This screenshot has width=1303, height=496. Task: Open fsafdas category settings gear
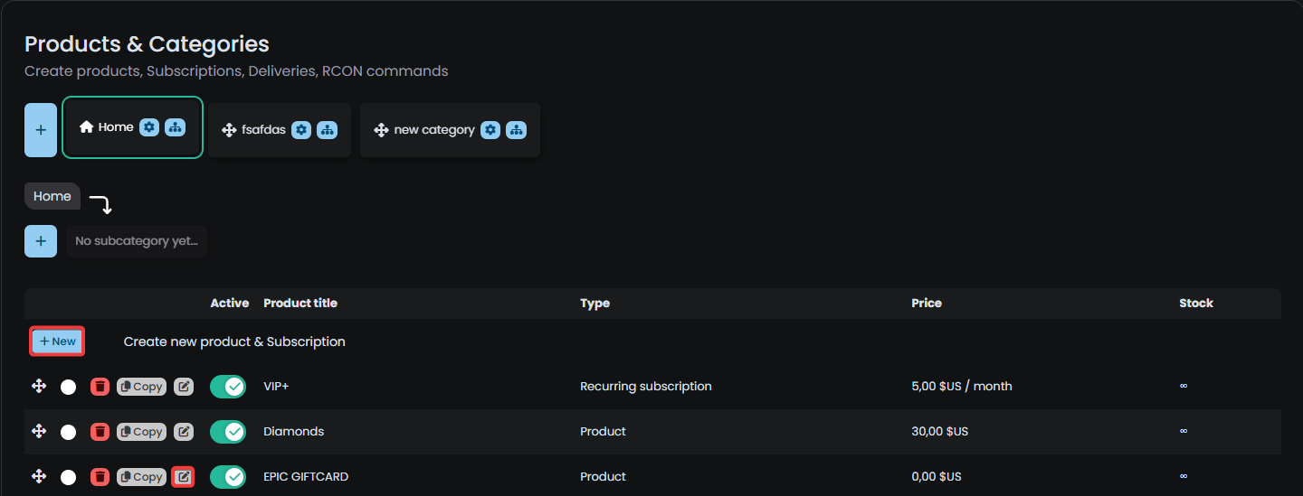click(x=301, y=130)
